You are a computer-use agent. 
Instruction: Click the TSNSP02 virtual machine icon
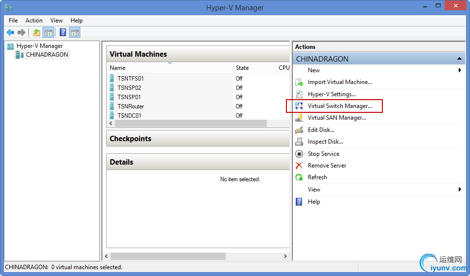pos(112,87)
